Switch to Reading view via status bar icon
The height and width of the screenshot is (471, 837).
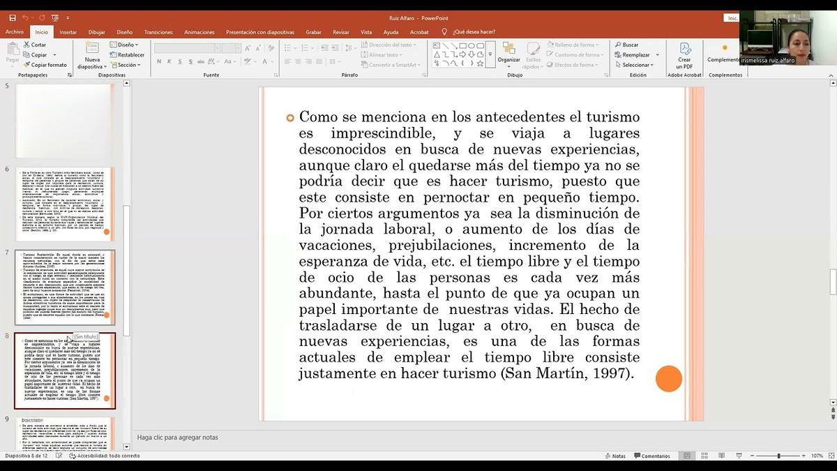click(x=721, y=455)
